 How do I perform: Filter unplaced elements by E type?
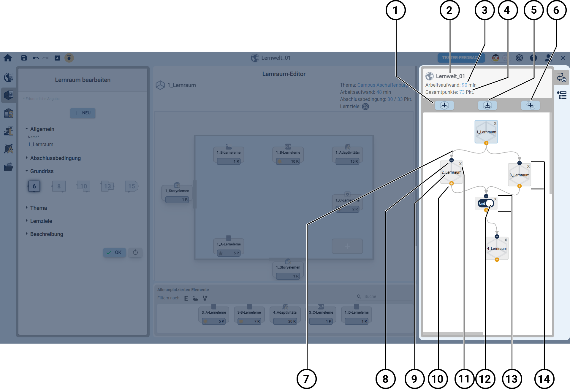point(186,298)
